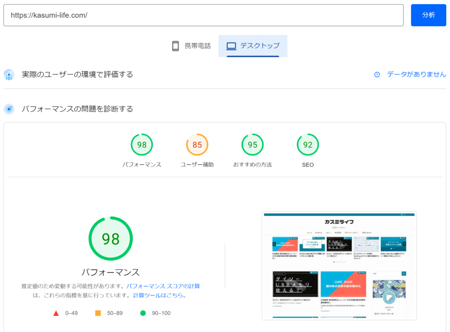Click the カスミライフ site screenshot thumbnail
The height and width of the screenshot is (332, 450).
[x=339, y=266]
